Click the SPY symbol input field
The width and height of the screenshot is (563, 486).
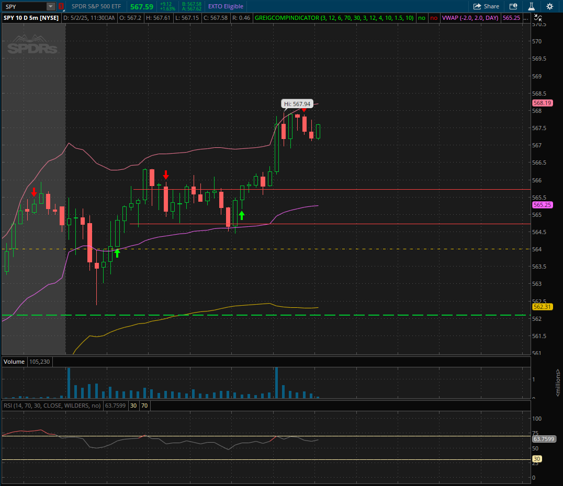[25, 6]
